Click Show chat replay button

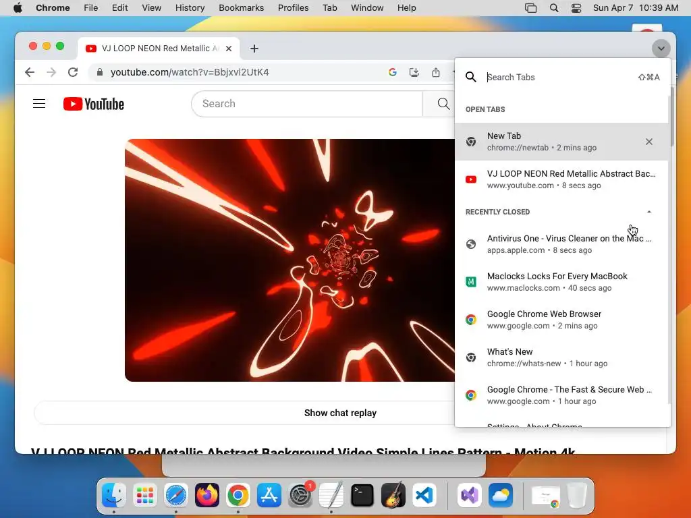pyautogui.click(x=340, y=413)
